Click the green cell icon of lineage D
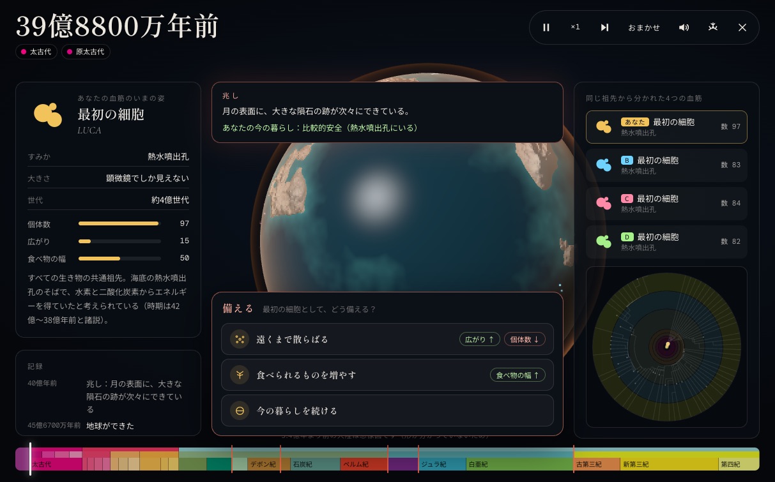Image resolution: width=775 pixels, height=482 pixels. click(x=604, y=242)
